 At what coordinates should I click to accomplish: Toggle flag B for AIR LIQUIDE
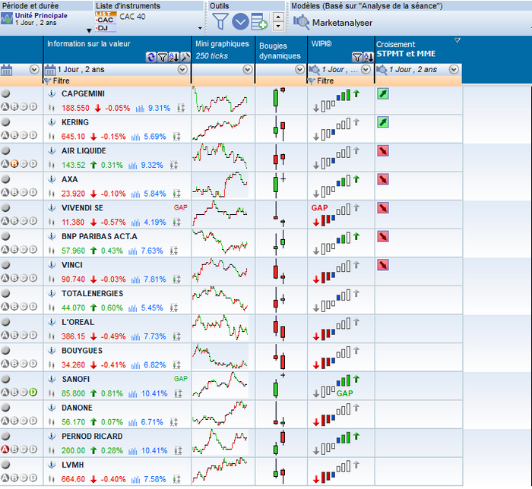(x=14, y=164)
